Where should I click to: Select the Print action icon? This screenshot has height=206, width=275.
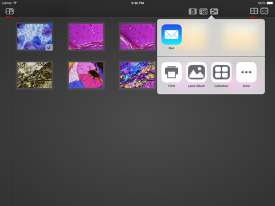(171, 72)
